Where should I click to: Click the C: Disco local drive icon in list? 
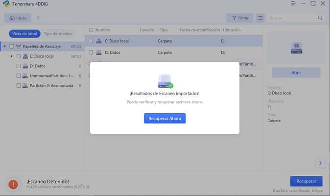(99, 41)
